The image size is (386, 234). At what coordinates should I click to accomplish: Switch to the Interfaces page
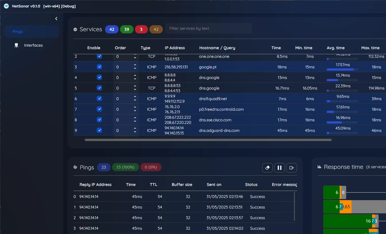tap(33, 45)
